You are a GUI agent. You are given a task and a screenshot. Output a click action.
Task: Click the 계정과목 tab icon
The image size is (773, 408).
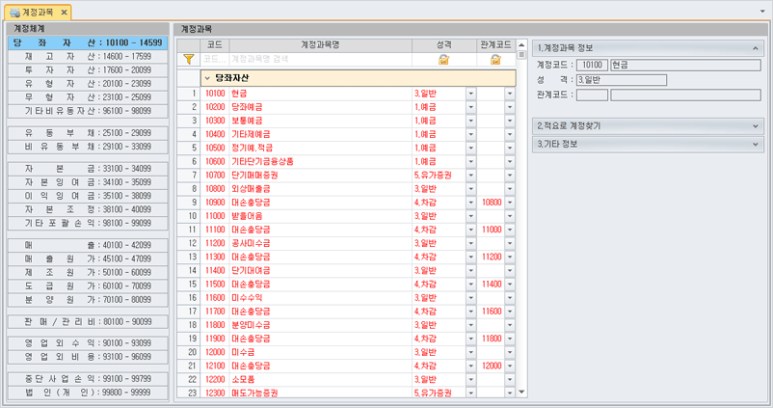coord(14,12)
